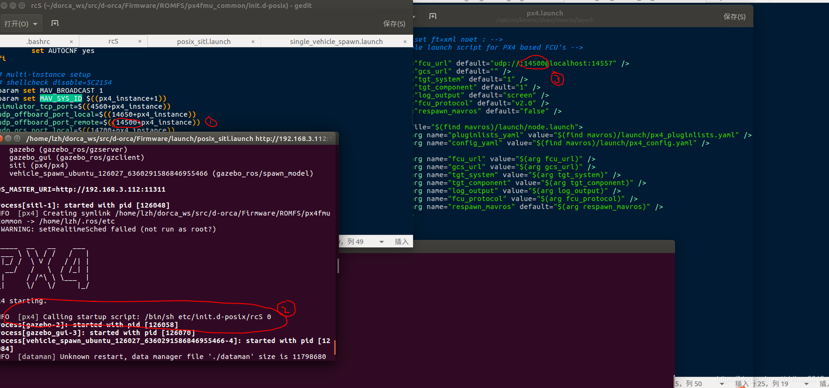Click the udp_offboard_port_local line
The width and height of the screenshot is (829, 388).
pos(98,114)
